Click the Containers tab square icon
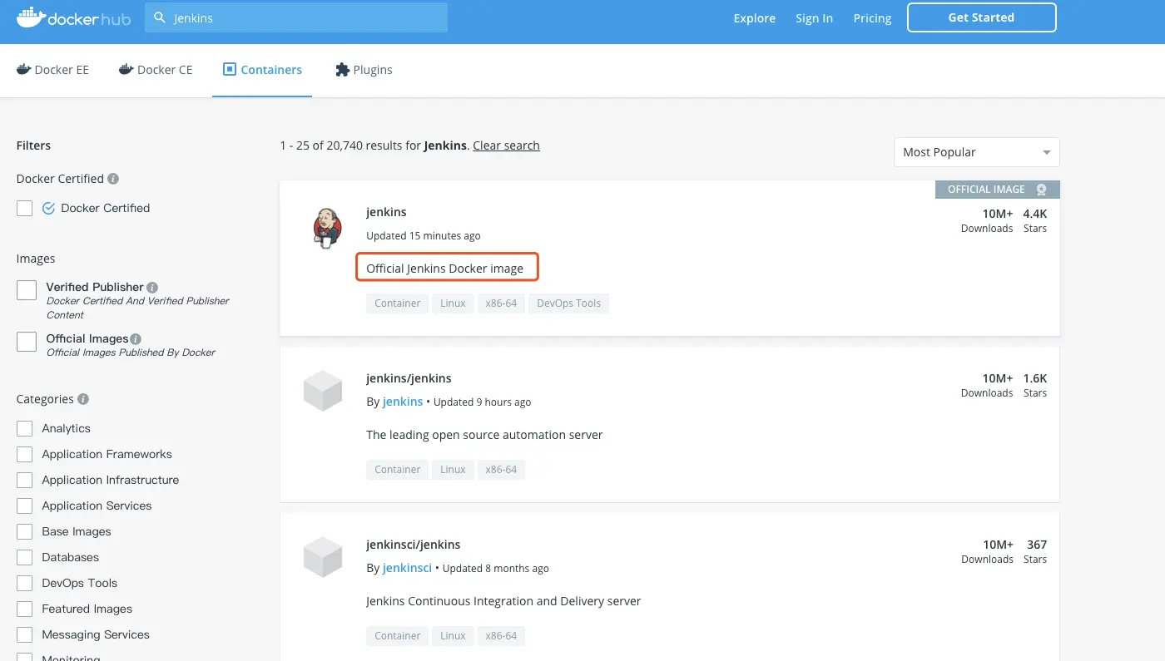1165x661 pixels. pos(230,69)
